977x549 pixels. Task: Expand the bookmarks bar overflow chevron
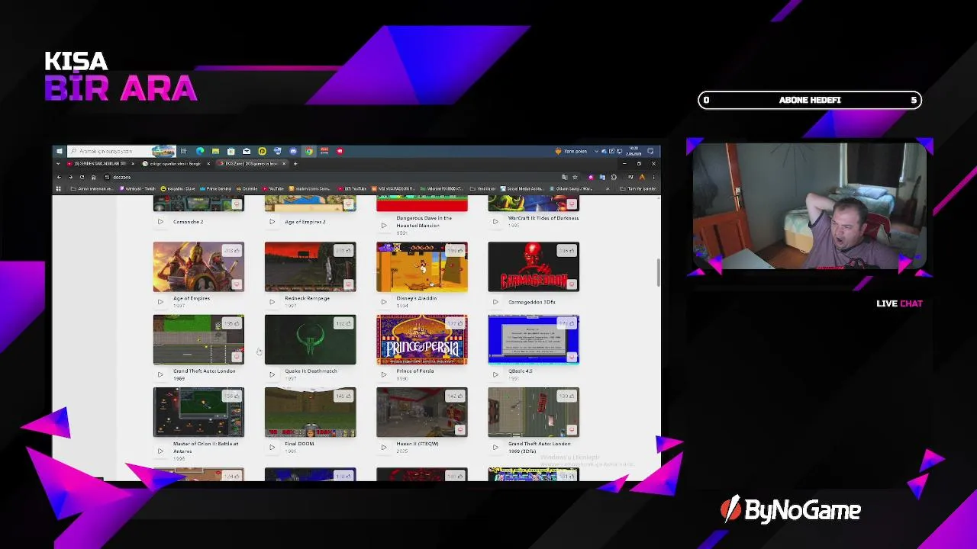[x=608, y=188]
